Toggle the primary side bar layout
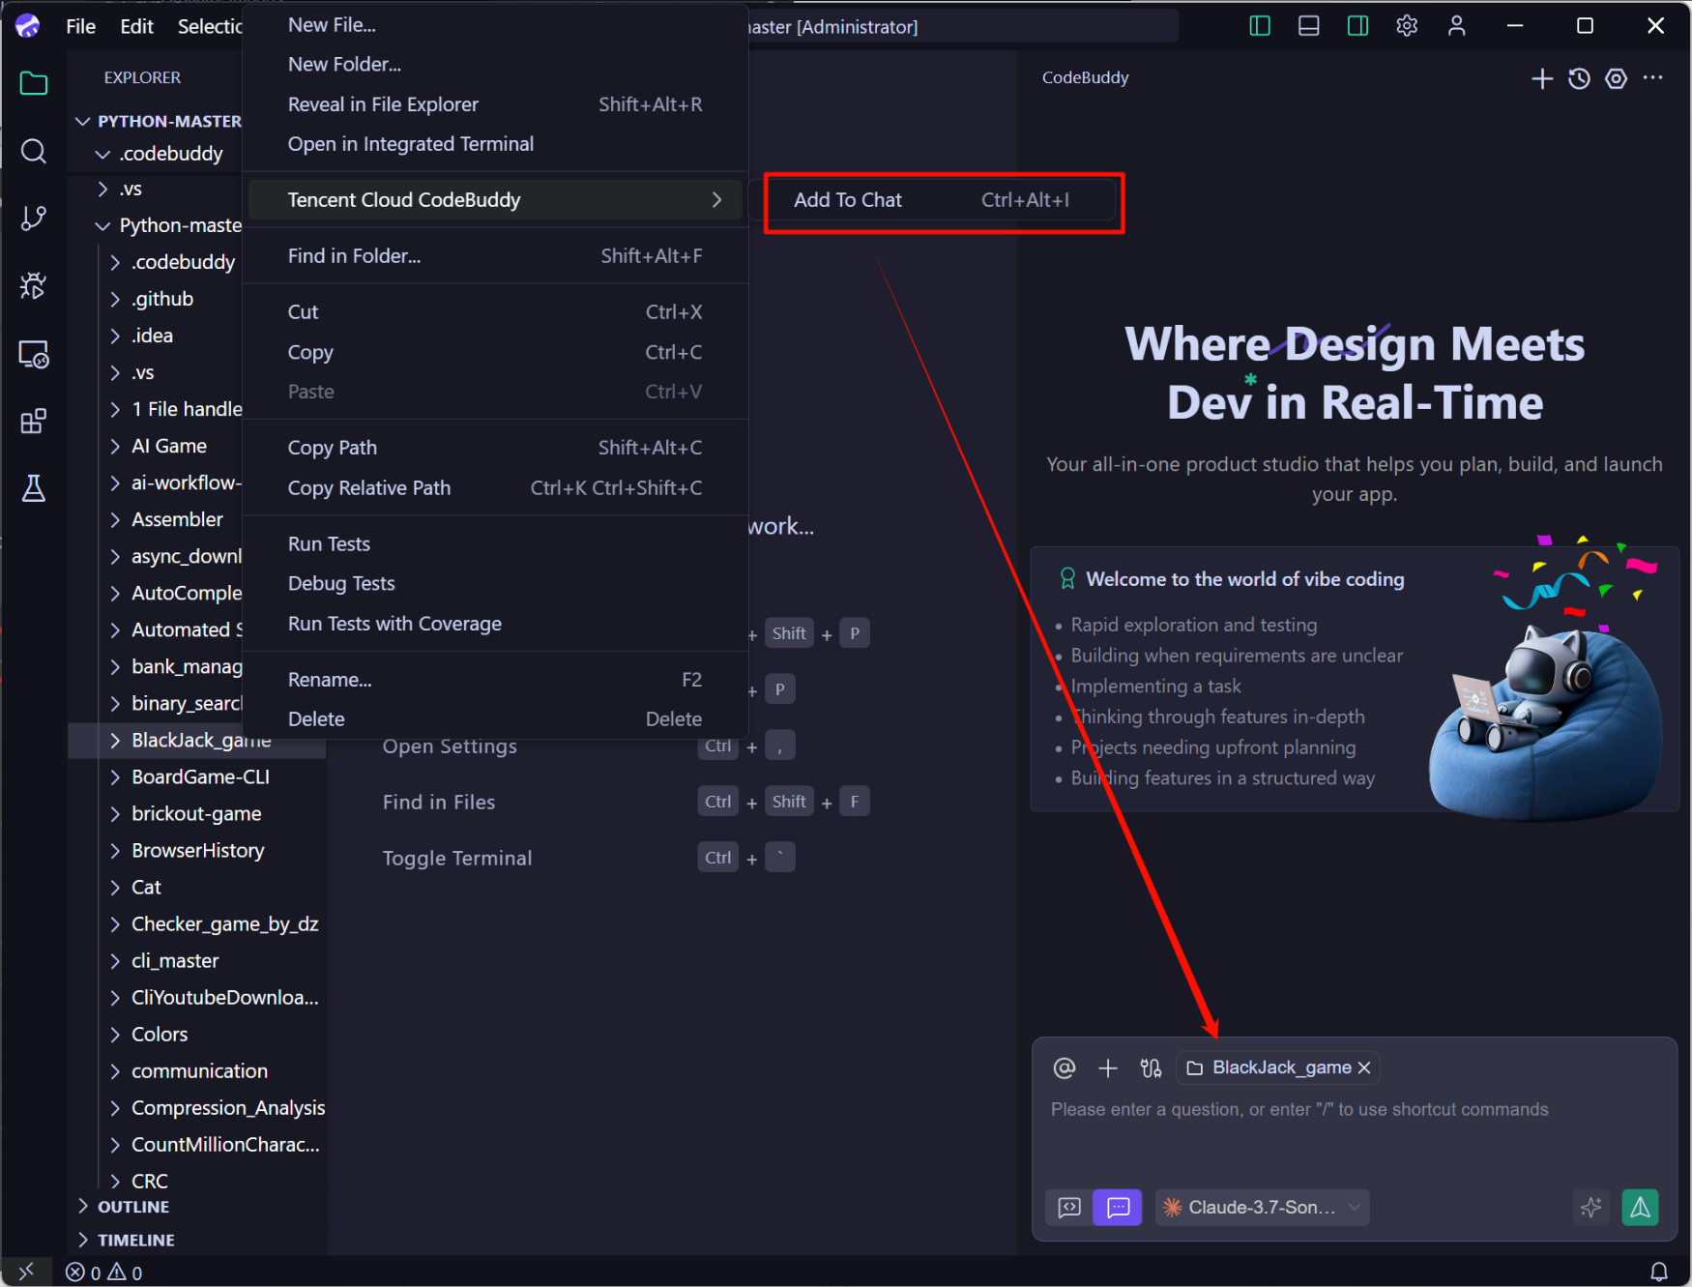The image size is (1692, 1287). (1260, 26)
